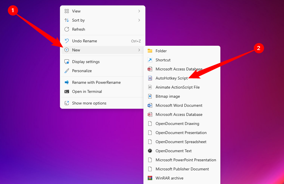The width and height of the screenshot is (284, 184).
Task: Click the round OpenDocument Text icon
Action: pyautogui.click(x=150, y=151)
